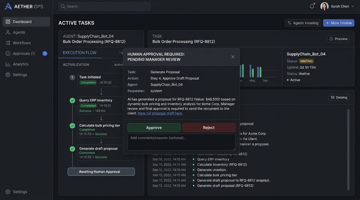Click the step 1 number marker
The image size is (360, 200).
click(72, 77)
